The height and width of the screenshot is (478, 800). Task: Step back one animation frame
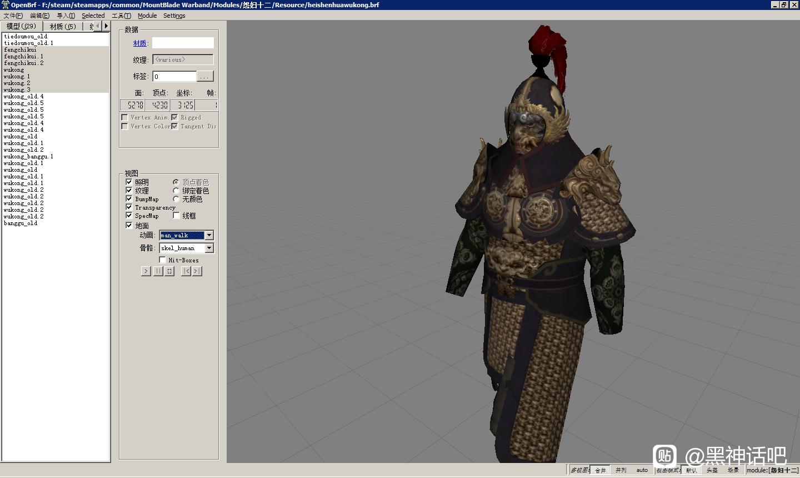pyautogui.click(x=186, y=271)
